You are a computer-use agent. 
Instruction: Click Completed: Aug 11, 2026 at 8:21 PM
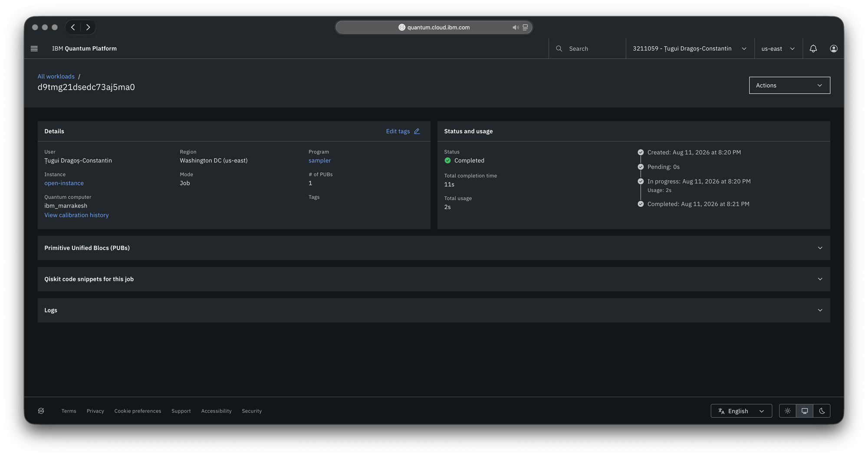[x=698, y=204]
